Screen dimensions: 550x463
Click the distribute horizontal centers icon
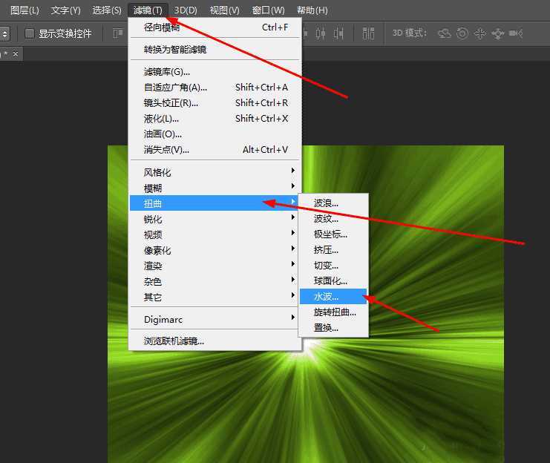(x=321, y=33)
